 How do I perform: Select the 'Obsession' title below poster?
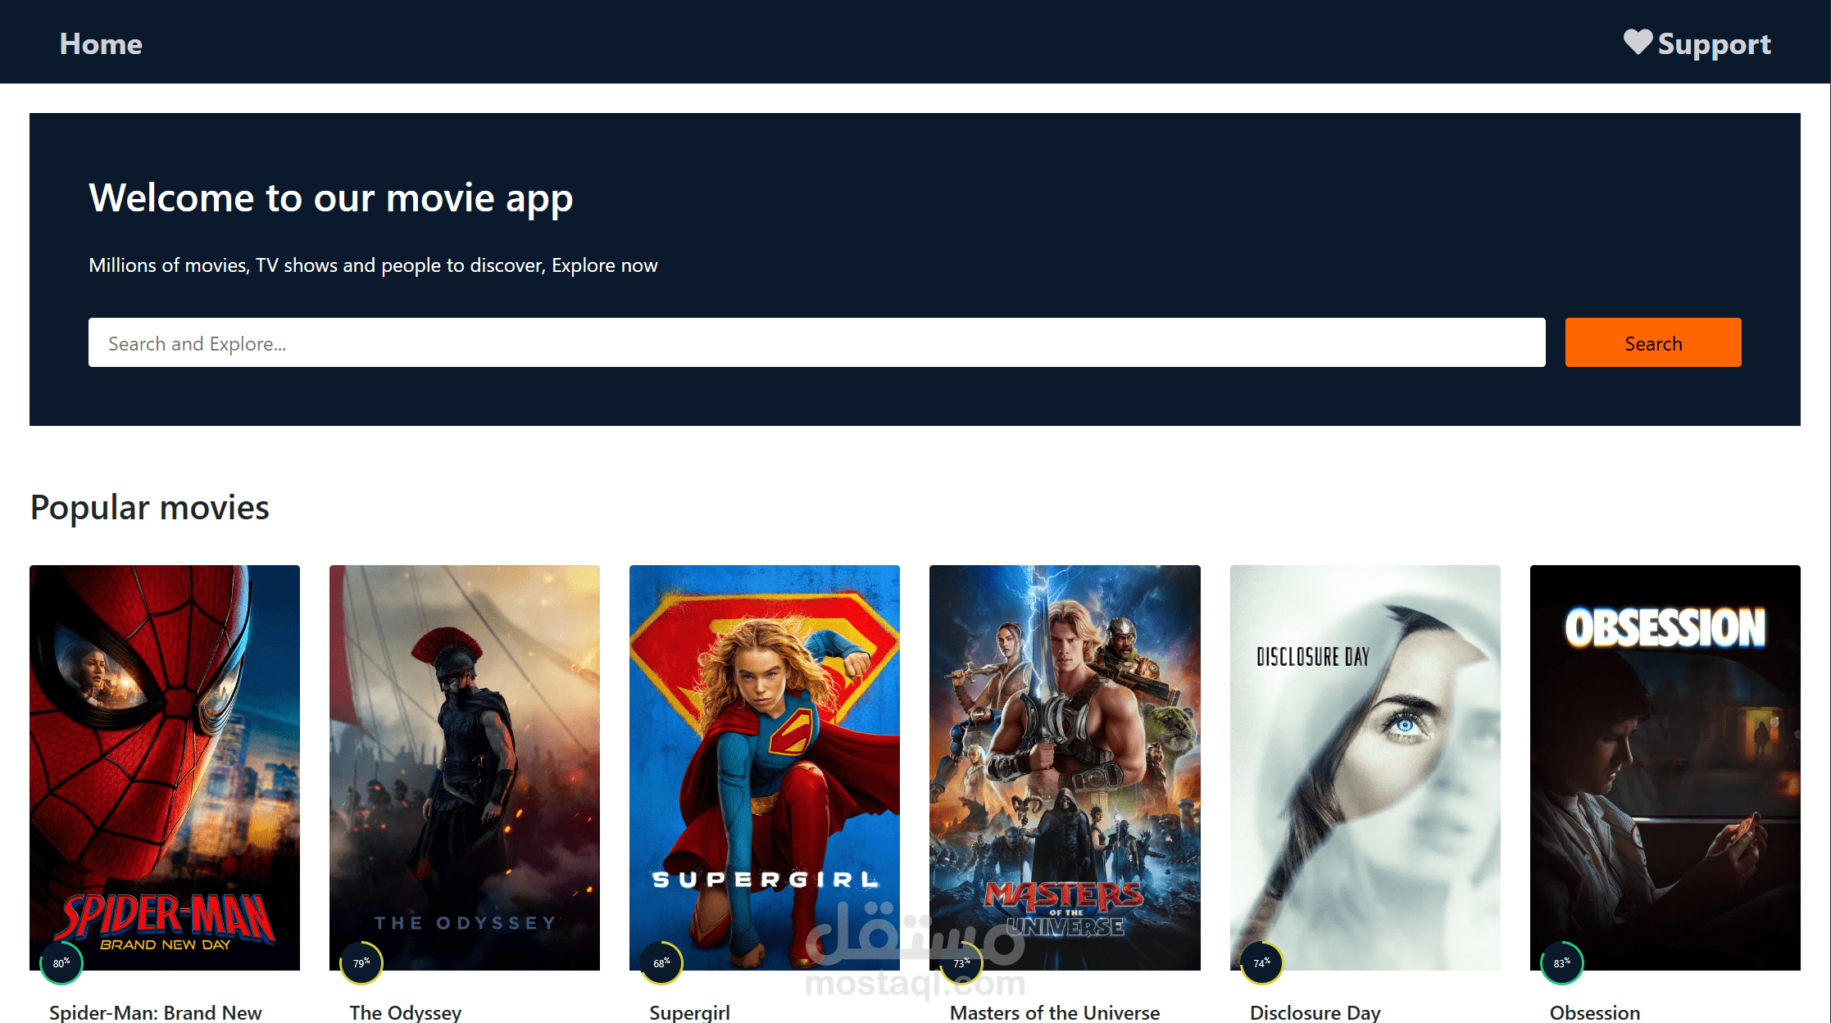coord(1595,1012)
